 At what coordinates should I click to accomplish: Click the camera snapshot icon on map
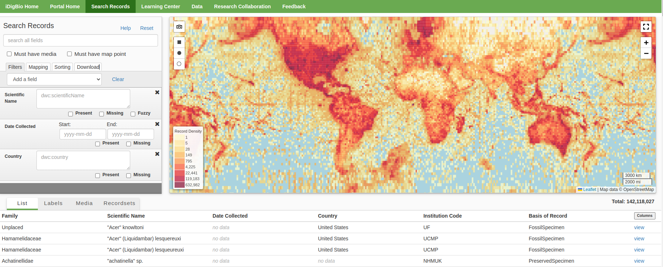(179, 27)
